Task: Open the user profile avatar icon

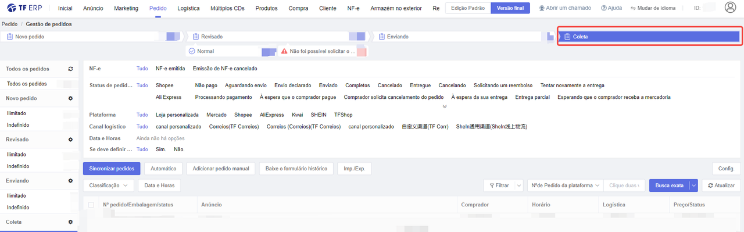Action: tap(731, 8)
